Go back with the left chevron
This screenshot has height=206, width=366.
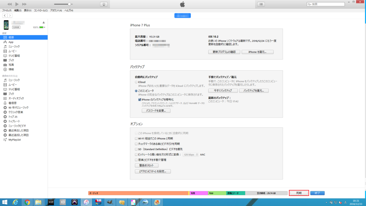(x=5, y=15)
